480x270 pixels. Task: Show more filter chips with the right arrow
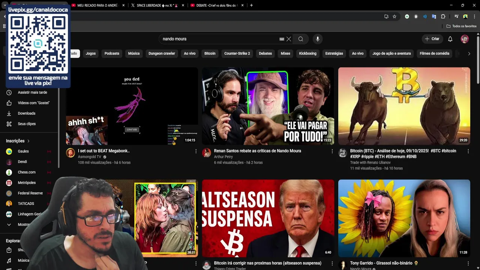click(469, 54)
